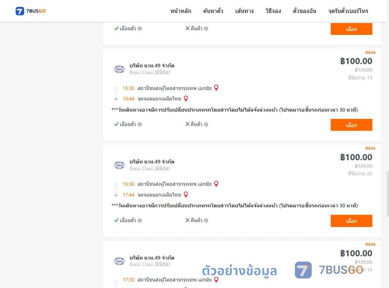Click the มินิบัส tag on the 16:30 card
This screenshot has height=288, width=389.
coord(370,148)
